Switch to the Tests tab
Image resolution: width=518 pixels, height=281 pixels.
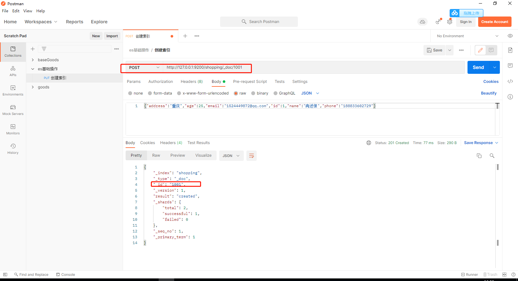pos(280,82)
